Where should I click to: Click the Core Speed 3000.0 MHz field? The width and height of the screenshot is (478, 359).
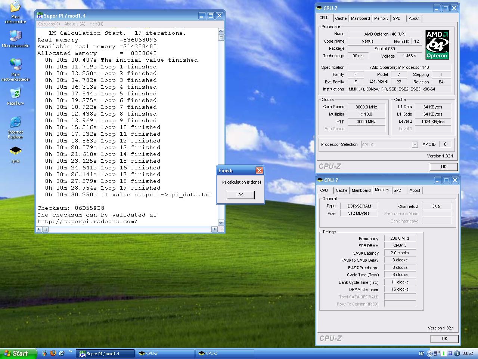[x=366, y=107]
